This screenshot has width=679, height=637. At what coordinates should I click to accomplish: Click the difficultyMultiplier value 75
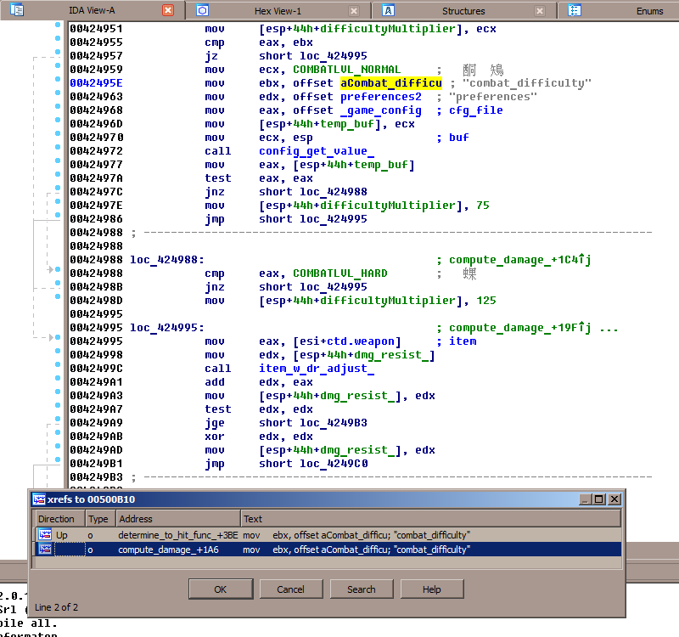point(482,205)
